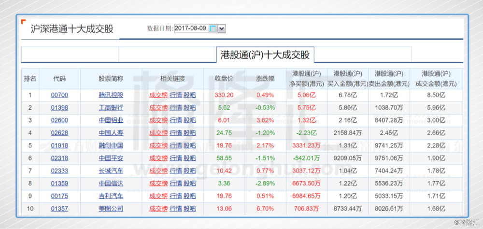Viewport: 483px width, 229px height.
Task: Click 成交榜 link in 工商银行 row
Action: coord(158,108)
